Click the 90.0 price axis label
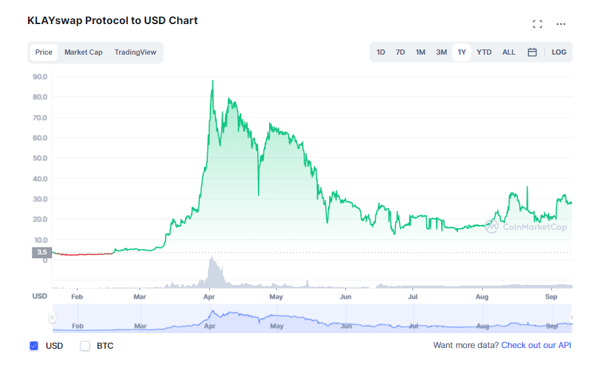Image resolution: width=589 pixels, height=391 pixels. click(x=40, y=77)
